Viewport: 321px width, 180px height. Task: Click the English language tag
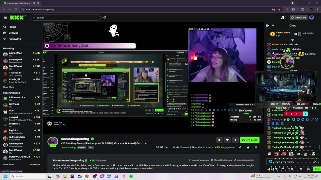[x=82, y=147]
